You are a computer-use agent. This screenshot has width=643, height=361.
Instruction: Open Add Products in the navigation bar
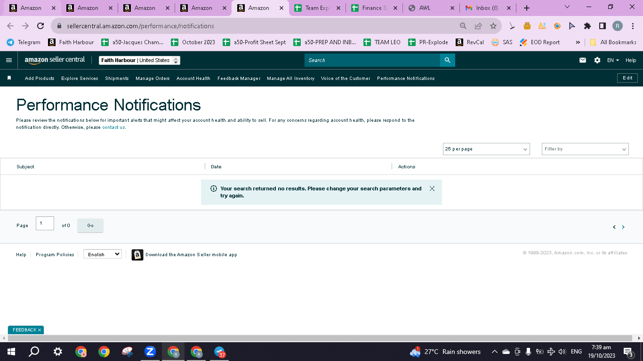tap(40, 78)
